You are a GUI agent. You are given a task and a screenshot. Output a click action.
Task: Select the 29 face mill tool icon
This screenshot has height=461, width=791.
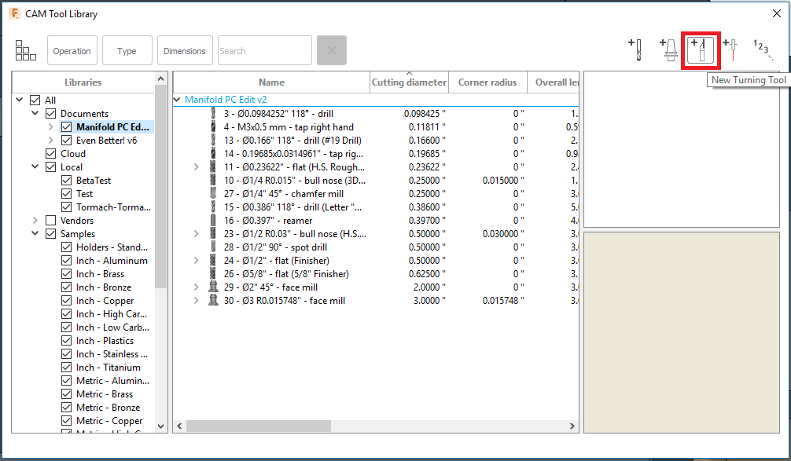coord(213,287)
